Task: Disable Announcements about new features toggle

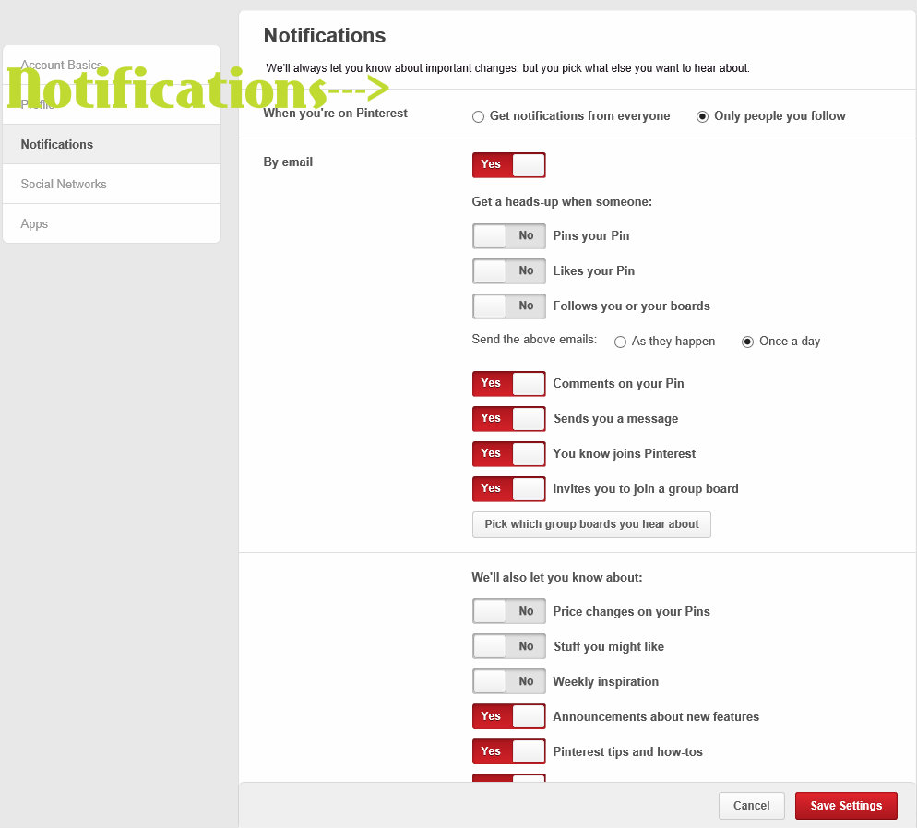Action: pyautogui.click(x=508, y=717)
